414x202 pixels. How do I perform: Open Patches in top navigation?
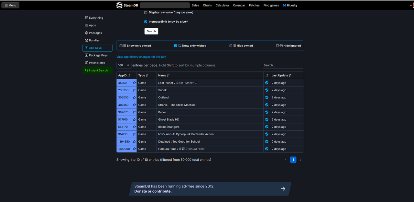pyautogui.click(x=254, y=5)
